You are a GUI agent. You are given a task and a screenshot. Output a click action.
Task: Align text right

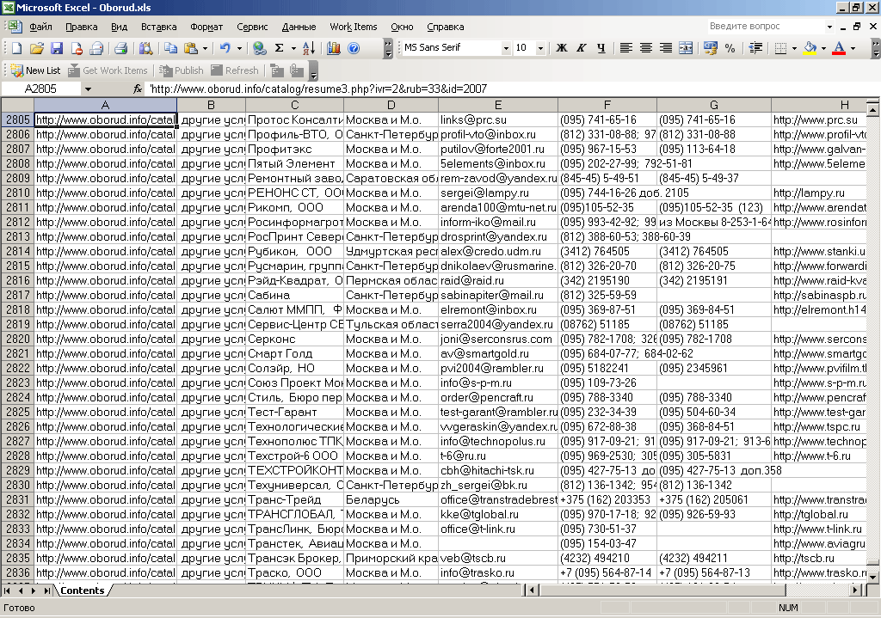666,48
